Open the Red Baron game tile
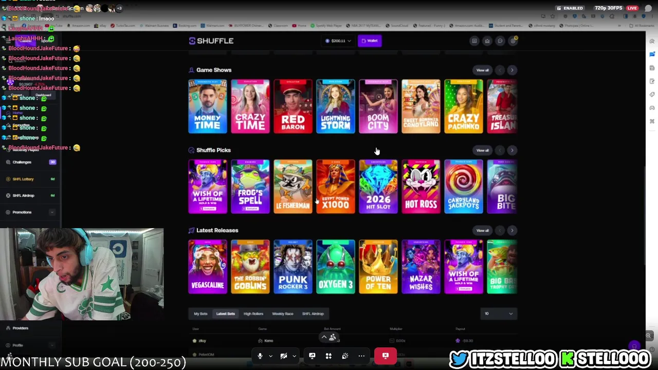Image resolution: width=658 pixels, height=370 pixels. click(x=293, y=106)
